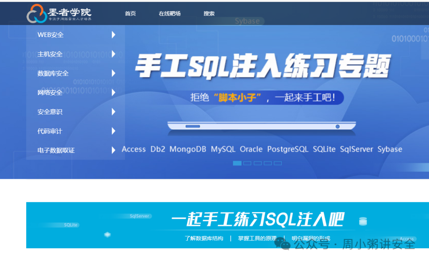The height and width of the screenshot is (261, 429).
Task: Select fifth carousel slide indicator
Action: (x=278, y=163)
